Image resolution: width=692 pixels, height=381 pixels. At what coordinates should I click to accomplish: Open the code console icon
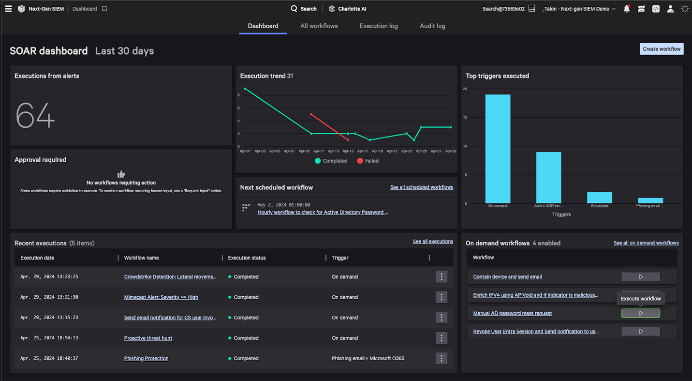pos(656,8)
